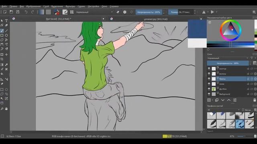Image resolution: width=257 pixels, height=144 pixels.
Task: Open the brush editor settings icon
Action: [x=65, y=12]
